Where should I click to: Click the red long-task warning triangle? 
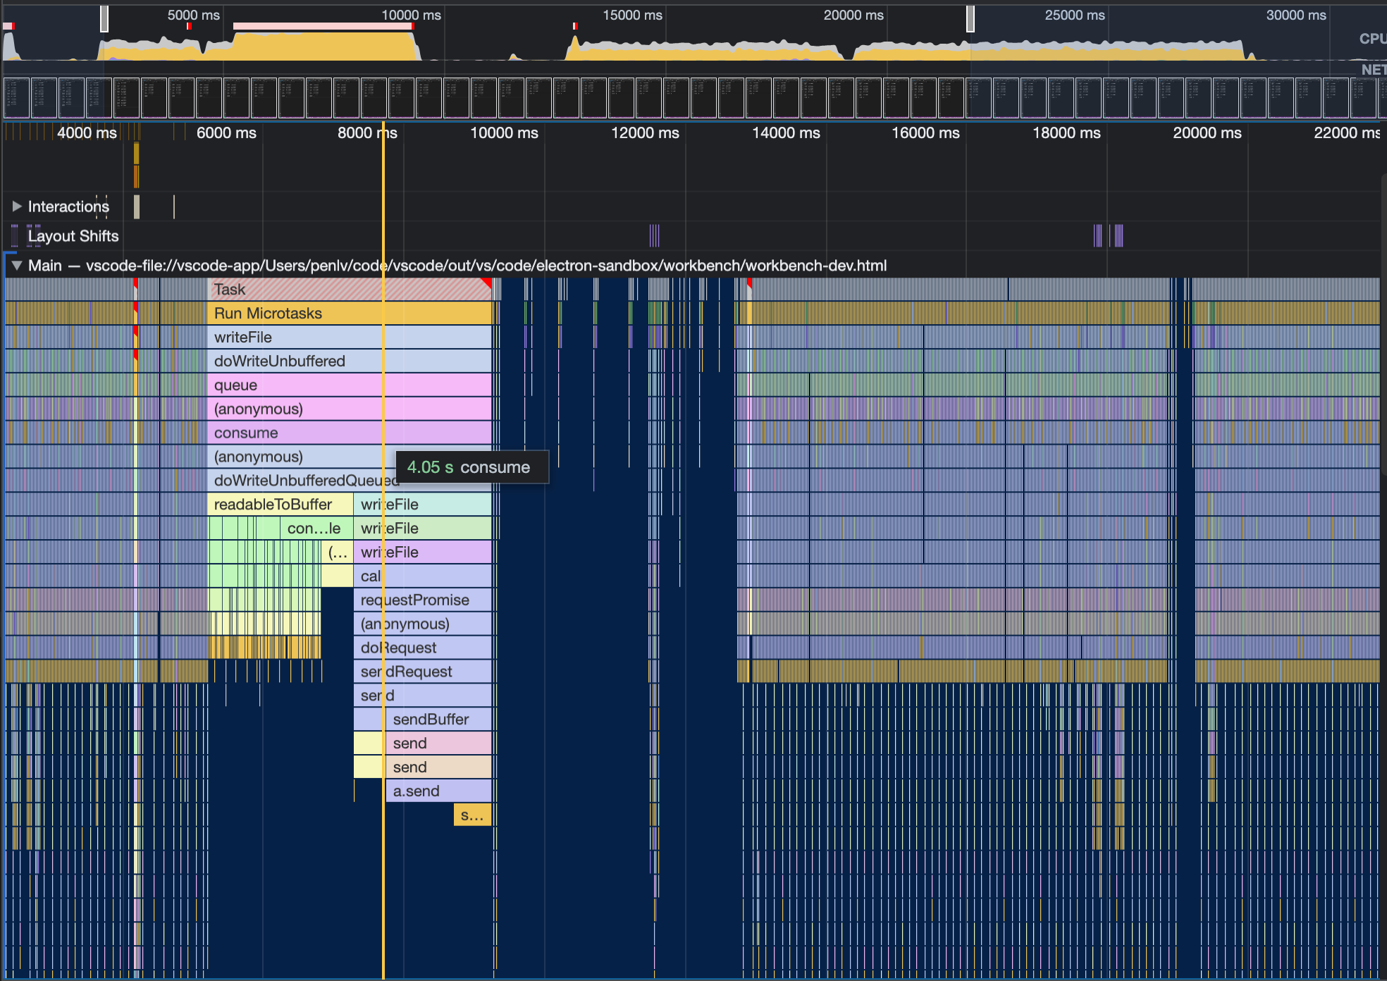tap(486, 283)
